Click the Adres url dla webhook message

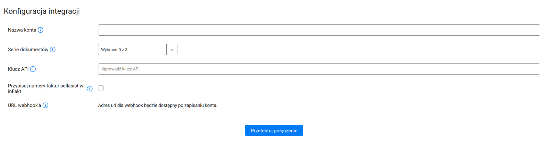tap(158, 106)
